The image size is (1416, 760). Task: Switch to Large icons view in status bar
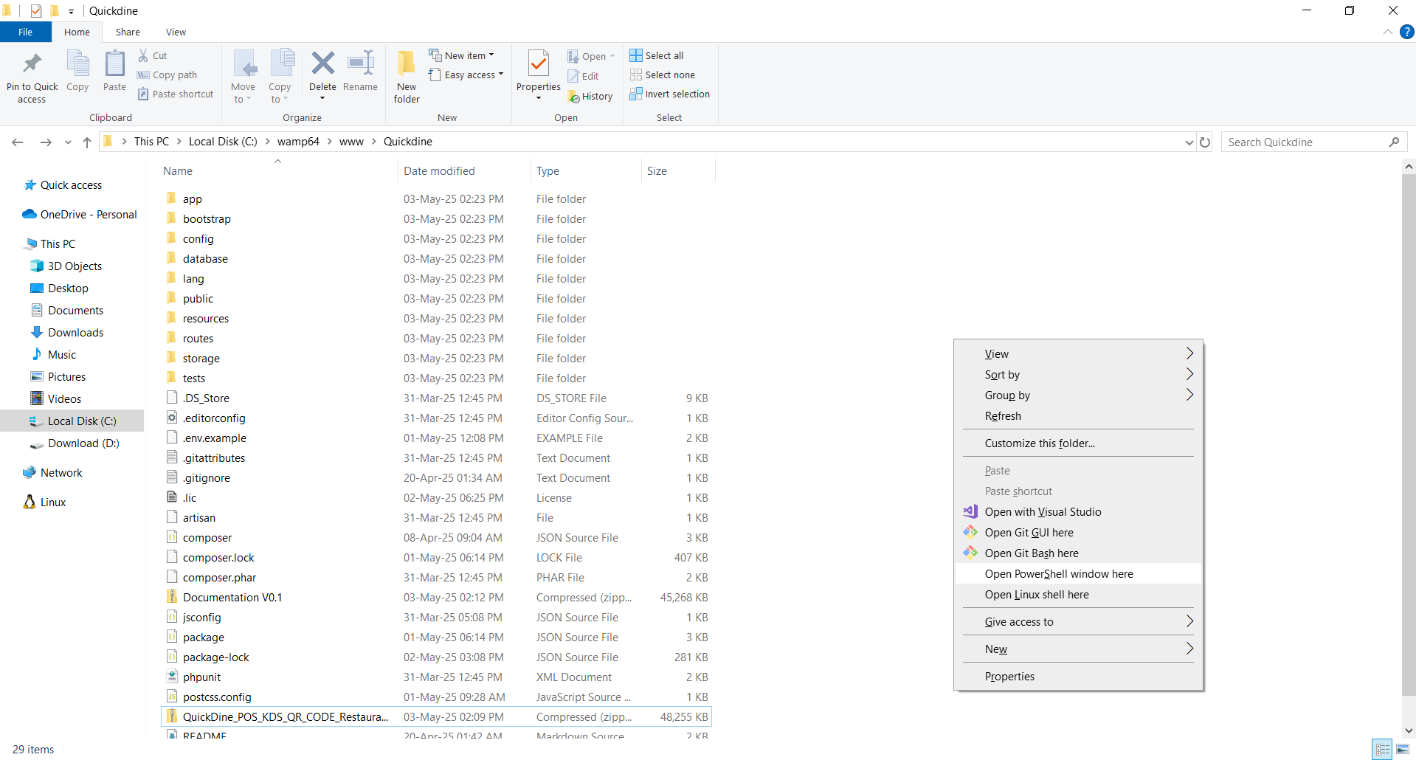1403,749
